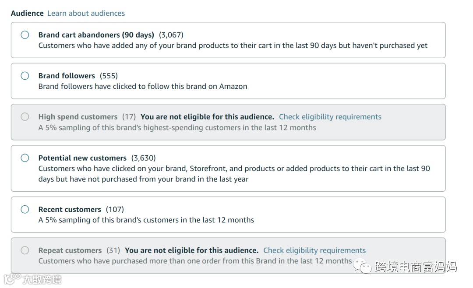
Task: Click the Audience section heading
Action: point(27,13)
